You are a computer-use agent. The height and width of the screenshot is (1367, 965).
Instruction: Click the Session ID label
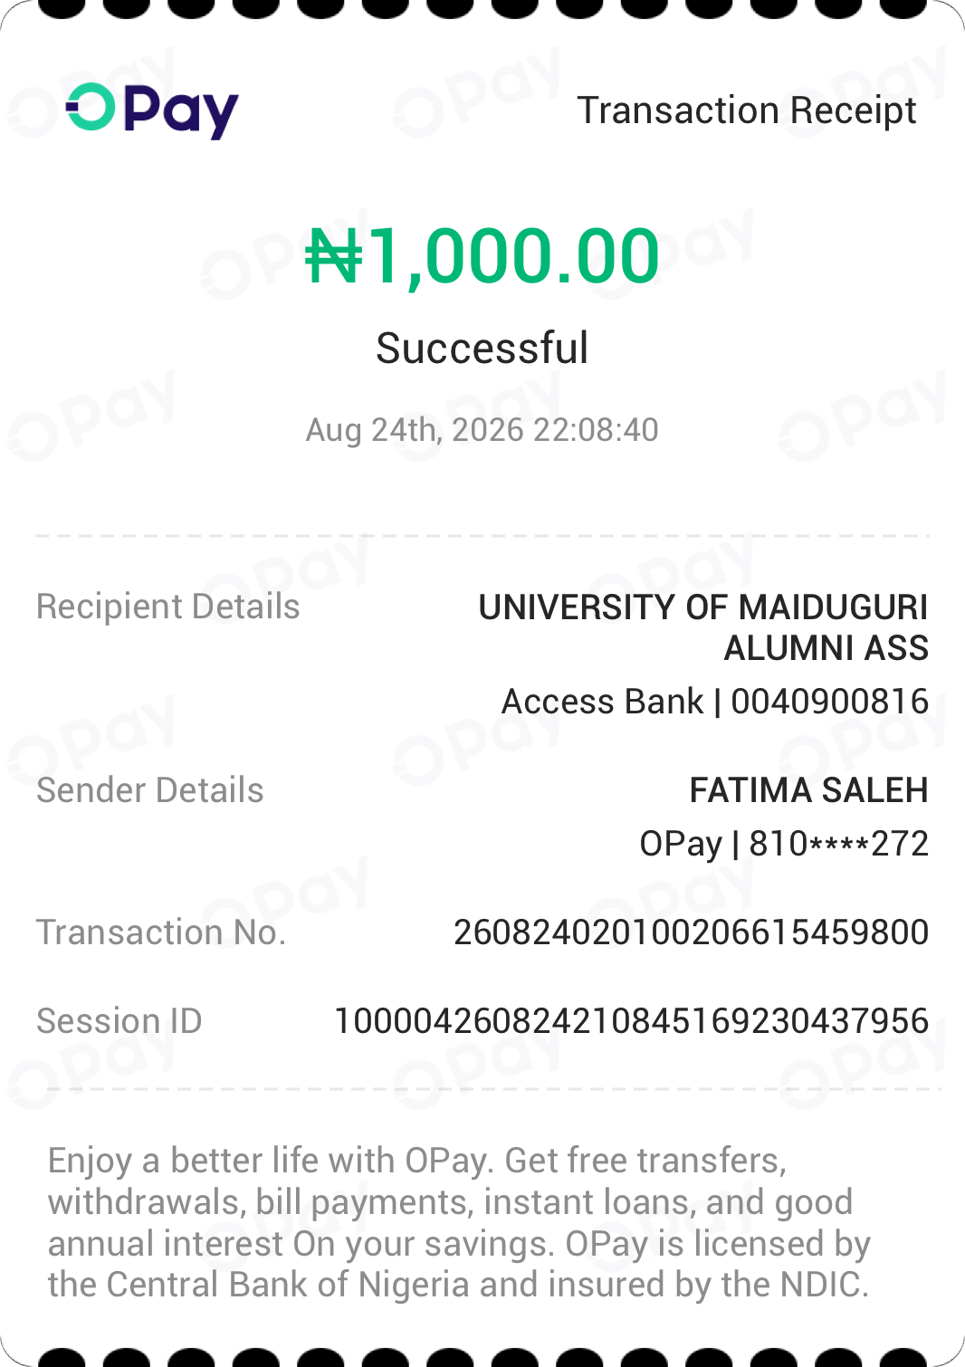pyautogui.click(x=119, y=1021)
